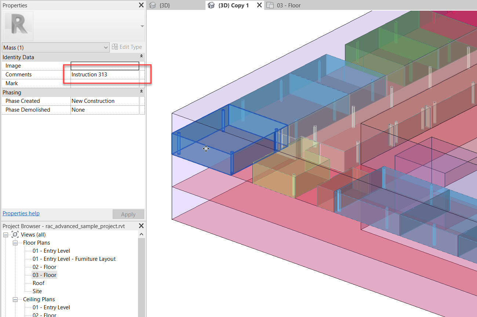Viewport: 477px width, 317px height.
Task: Close the Properties panel
Action: pos(141,5)
